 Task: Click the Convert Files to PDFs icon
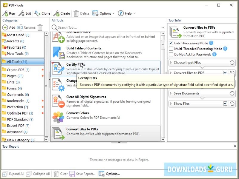(58, 132)
